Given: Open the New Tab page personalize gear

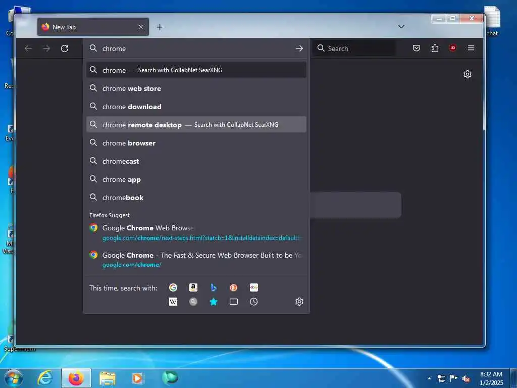Looking at the screenshot, I should point(467,74).
